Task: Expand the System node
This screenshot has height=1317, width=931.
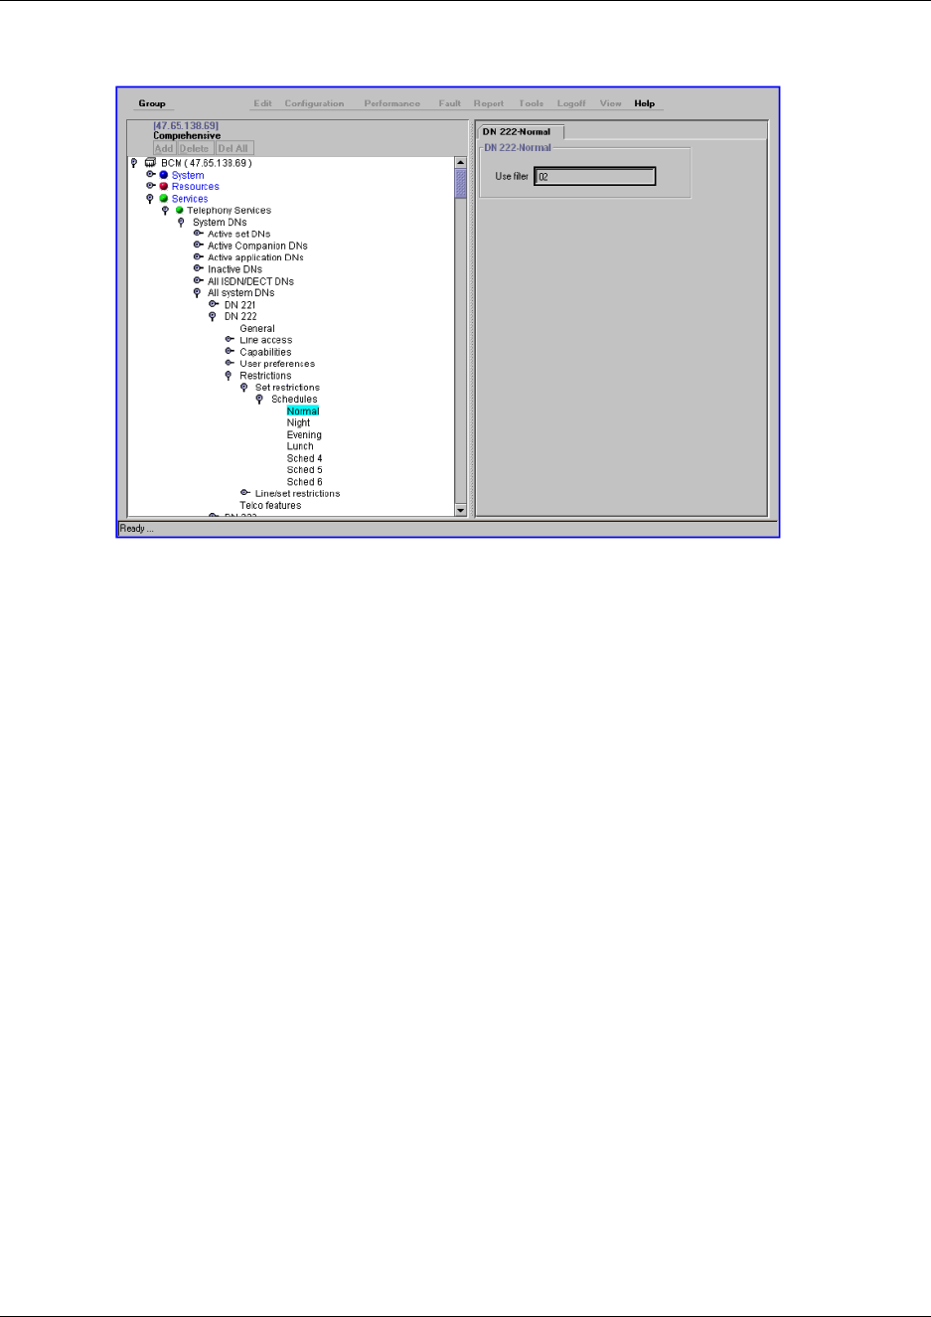Action: [x=151, y=175]
